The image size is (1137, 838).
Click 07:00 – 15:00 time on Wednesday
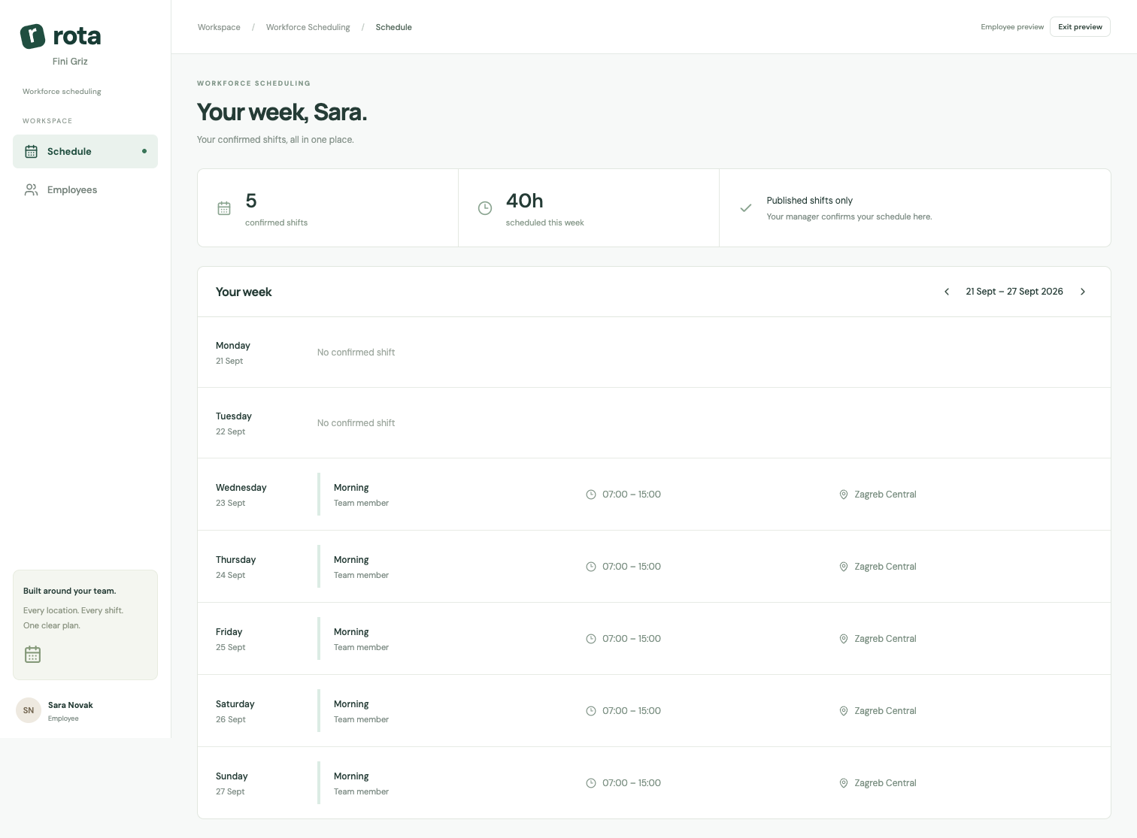pos(632,495)
